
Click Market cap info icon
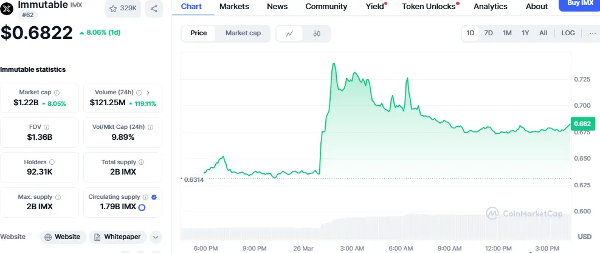pyautogui.click(x=57, y=92)
